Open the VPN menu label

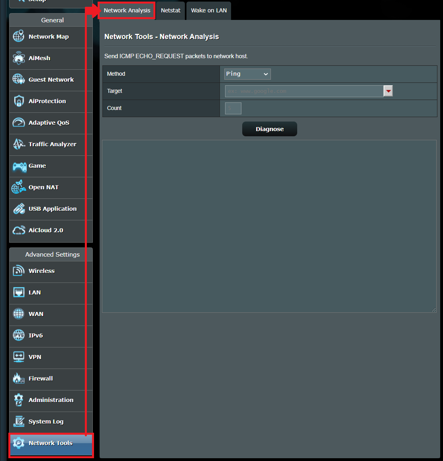pos(35,357)
